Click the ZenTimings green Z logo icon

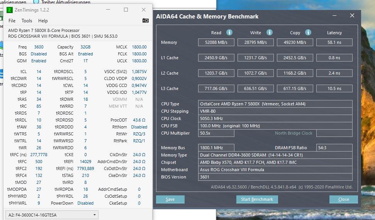tap(9, 10)
